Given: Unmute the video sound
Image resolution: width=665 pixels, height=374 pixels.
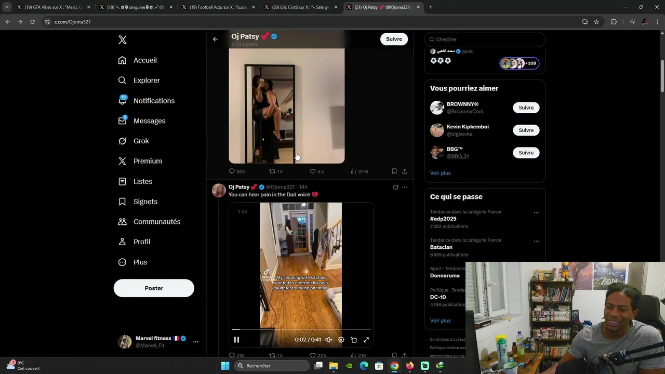Looking at the screenshot, I should pos(328,340).
